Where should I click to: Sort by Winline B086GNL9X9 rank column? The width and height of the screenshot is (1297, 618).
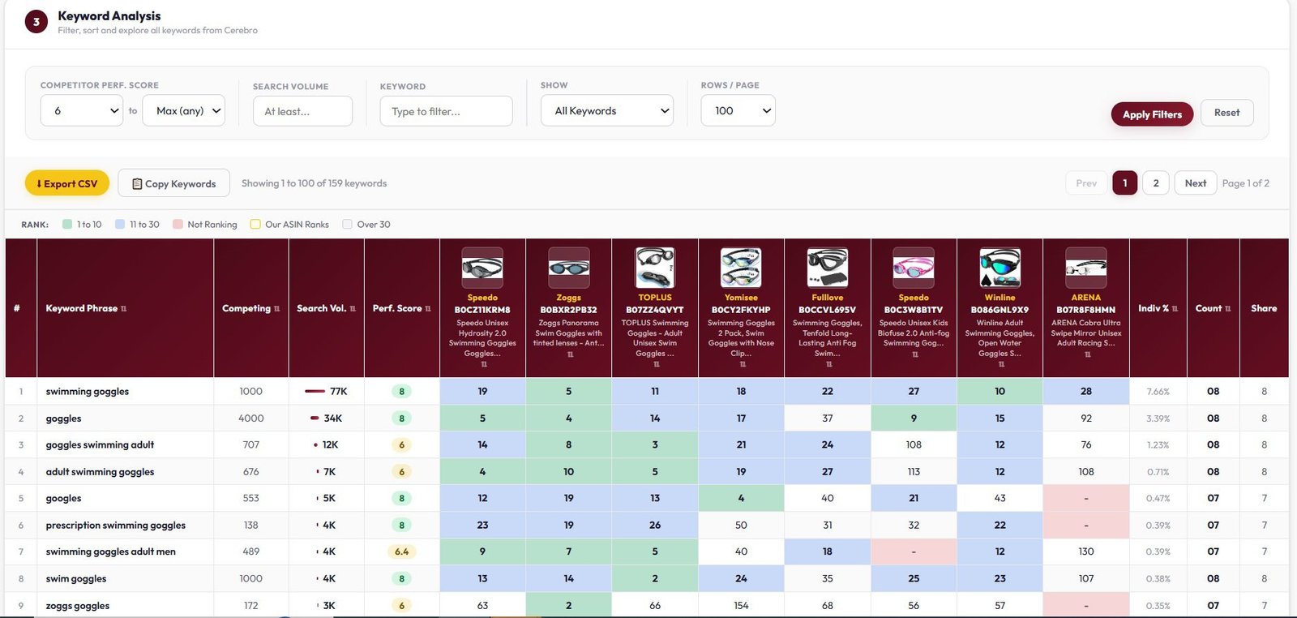1002,364
